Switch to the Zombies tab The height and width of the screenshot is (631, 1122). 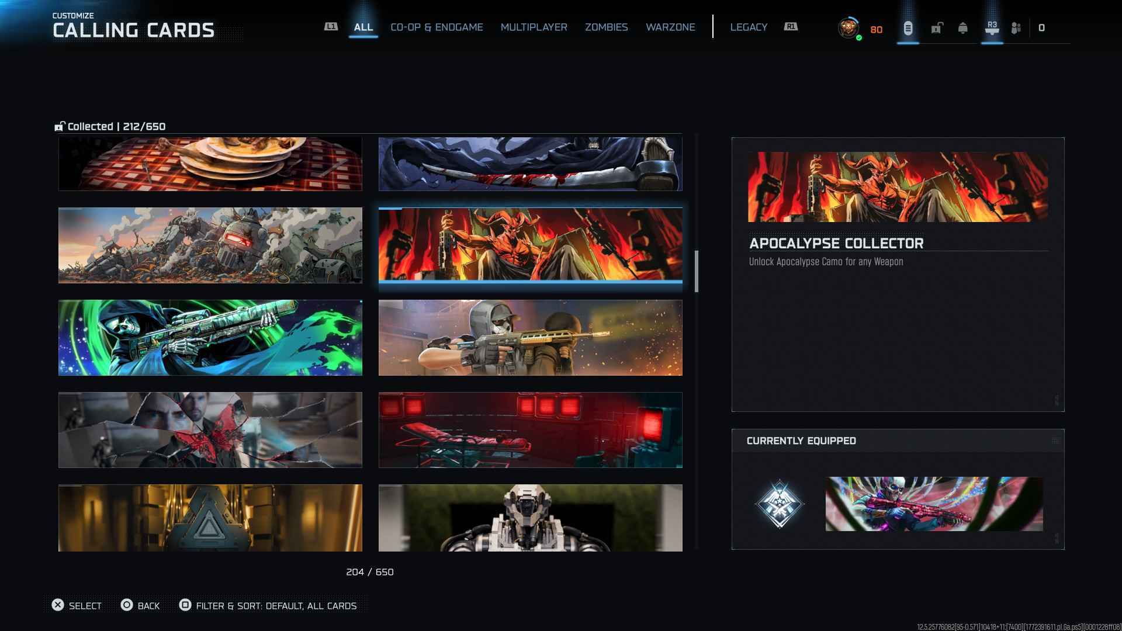pos(606,27)
